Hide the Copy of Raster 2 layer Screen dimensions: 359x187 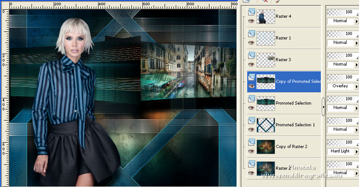[252, 152]
